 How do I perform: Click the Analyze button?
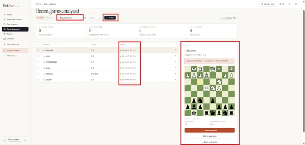point(110,18)
